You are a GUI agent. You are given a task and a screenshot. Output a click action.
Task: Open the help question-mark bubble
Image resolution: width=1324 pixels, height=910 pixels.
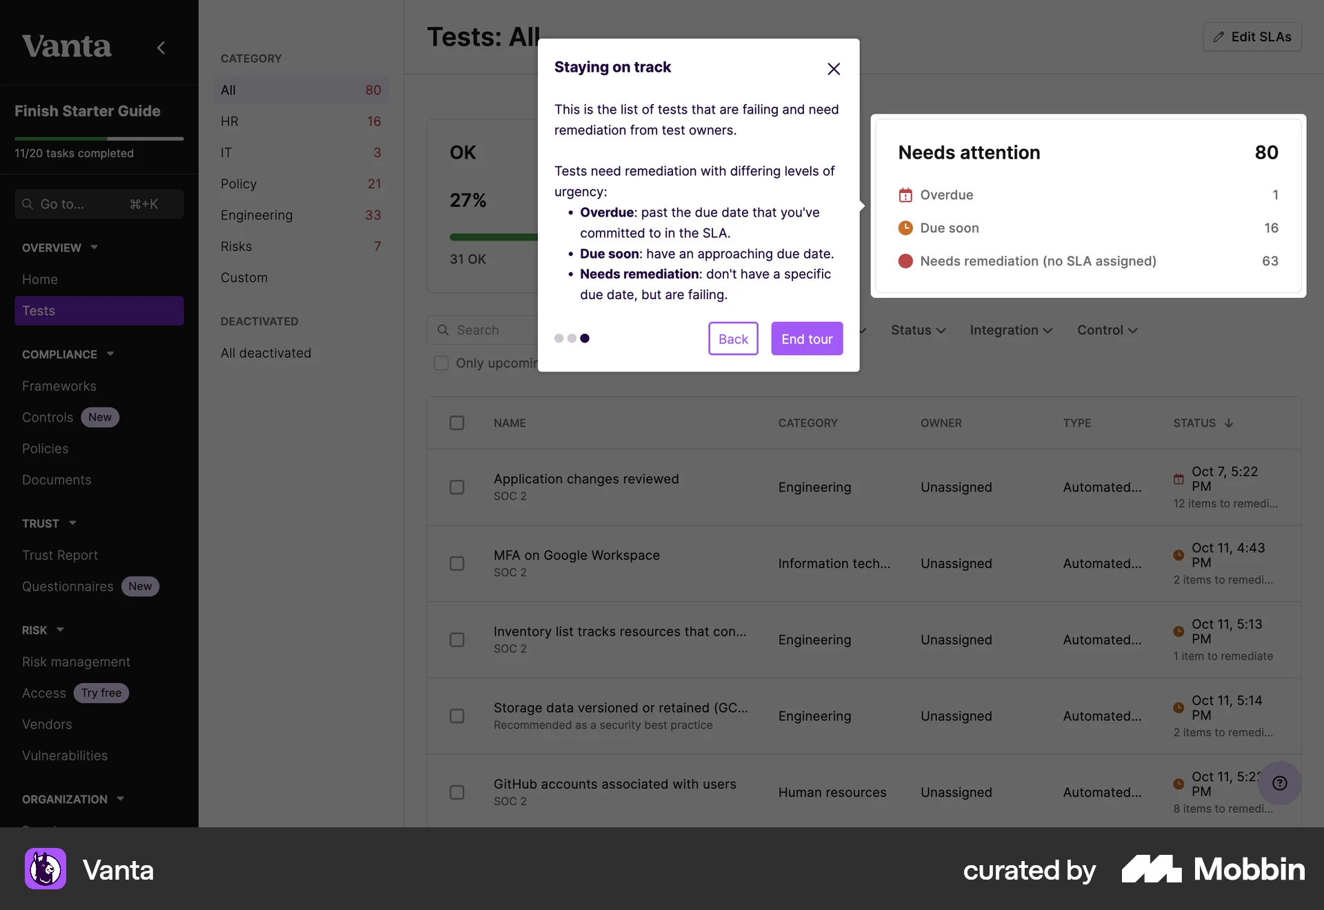(x=1280, y=783)
